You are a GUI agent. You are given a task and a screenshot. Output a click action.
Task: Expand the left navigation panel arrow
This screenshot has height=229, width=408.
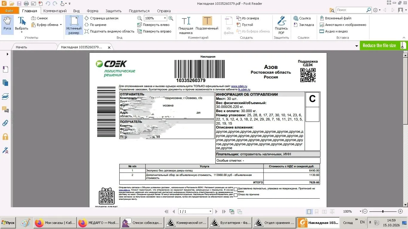7,54
